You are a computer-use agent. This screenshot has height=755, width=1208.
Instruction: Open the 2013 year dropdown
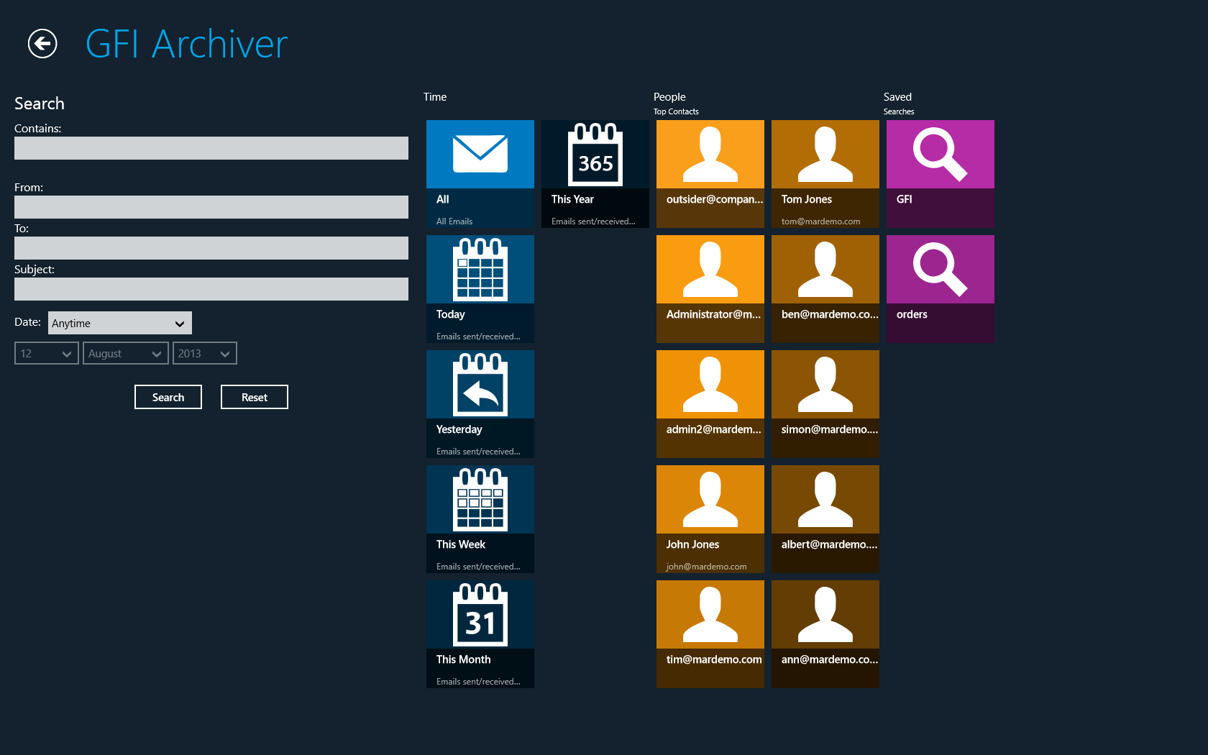(x=204, y=353)
